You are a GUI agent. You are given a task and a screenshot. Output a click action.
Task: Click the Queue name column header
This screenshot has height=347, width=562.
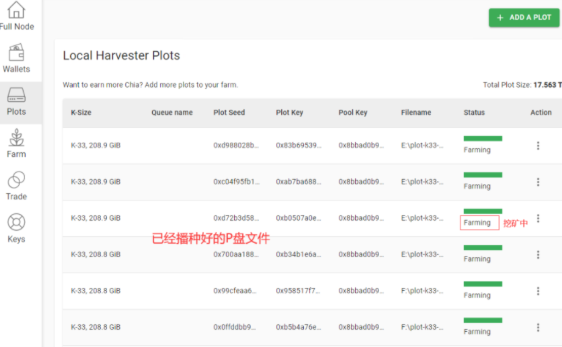point(172,113)
